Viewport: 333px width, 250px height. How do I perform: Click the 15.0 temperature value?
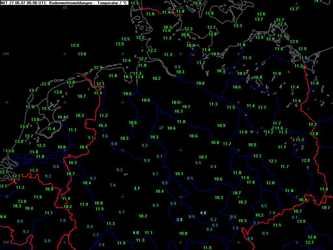pos(197,3)
